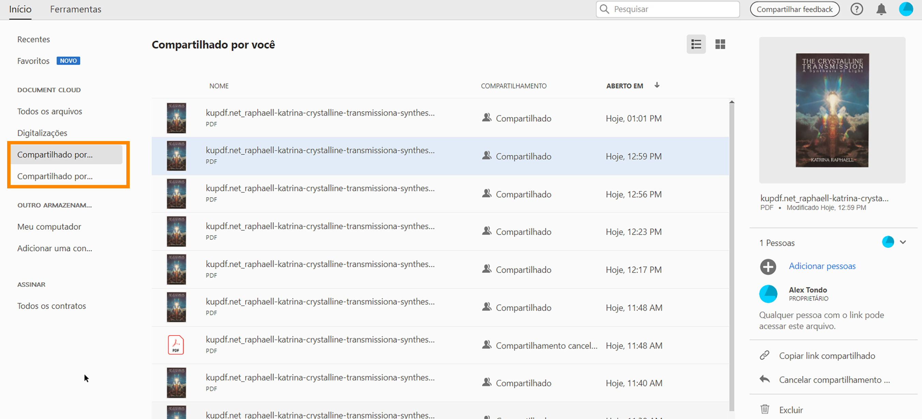
Task: Switch to list view layout
Action: click(x=696, y=44)
